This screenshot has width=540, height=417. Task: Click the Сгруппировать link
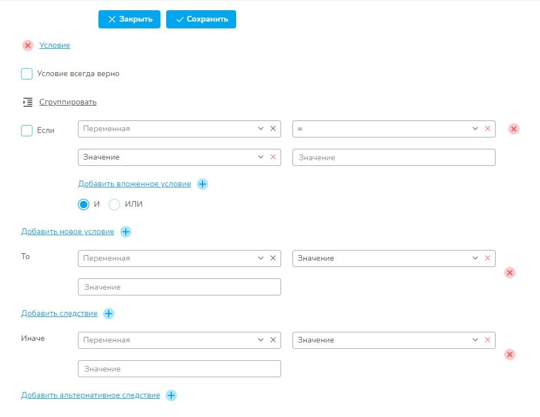point(68,102)
